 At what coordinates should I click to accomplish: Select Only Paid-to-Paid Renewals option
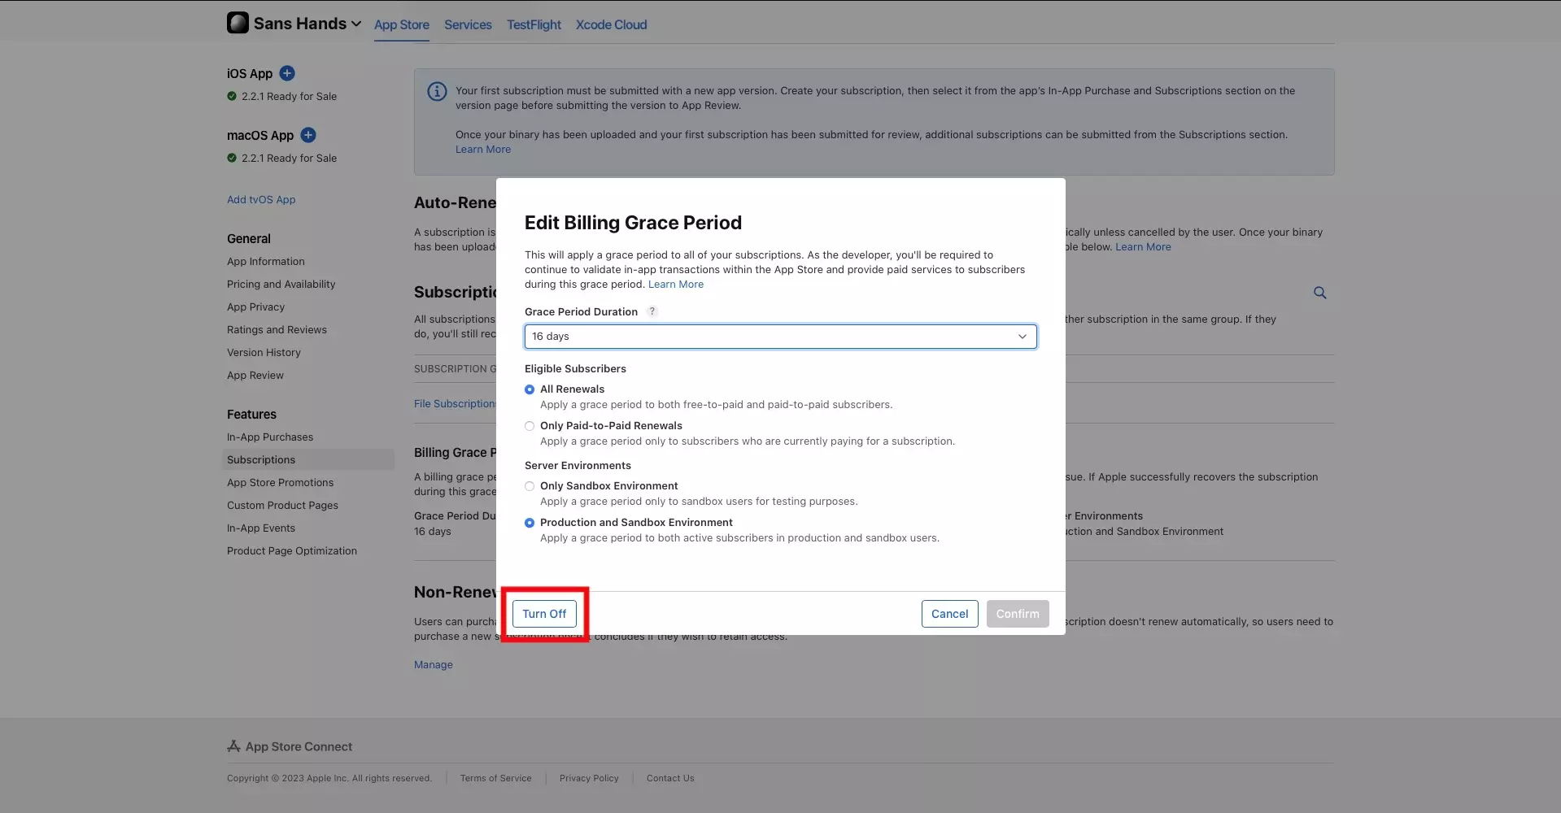(530, 426)
